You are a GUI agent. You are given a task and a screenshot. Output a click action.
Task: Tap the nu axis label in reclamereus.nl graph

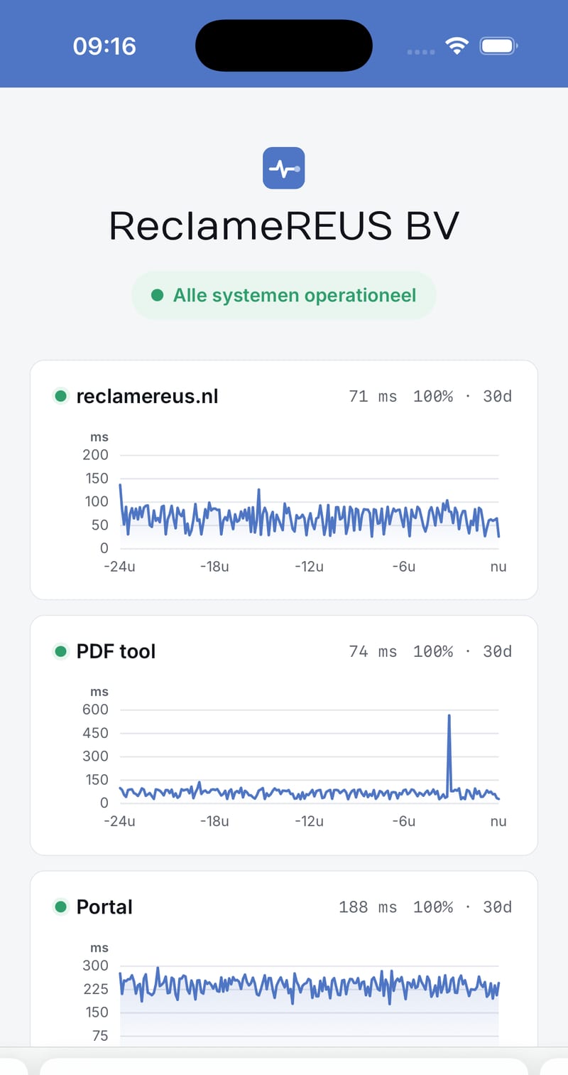[498, 567]
